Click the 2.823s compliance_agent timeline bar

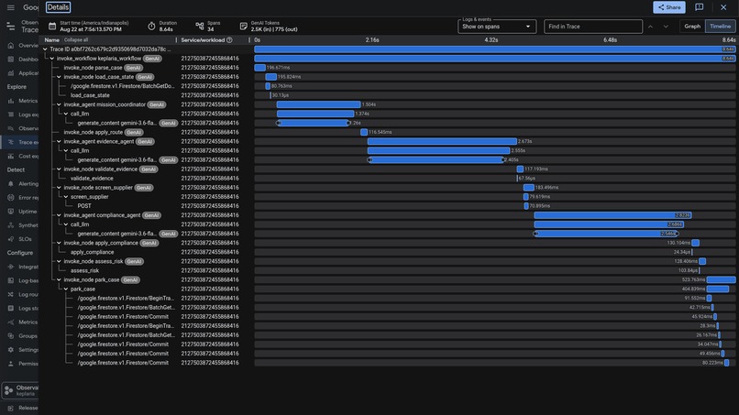(x=612, y=215)
